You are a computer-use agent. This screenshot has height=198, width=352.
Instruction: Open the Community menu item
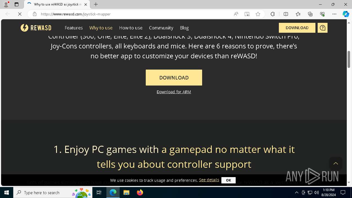(x=161, y=28)
